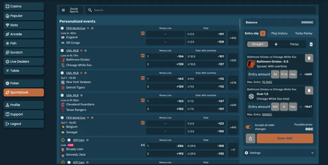Expand +495 more markets for Belgium match
The image size is (328, 165).
[233, 127]
